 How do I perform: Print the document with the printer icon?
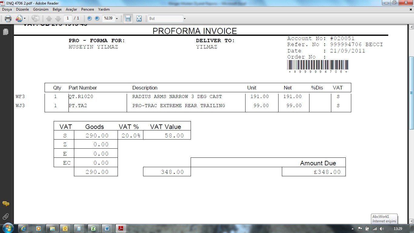click(x=8, y=19)
